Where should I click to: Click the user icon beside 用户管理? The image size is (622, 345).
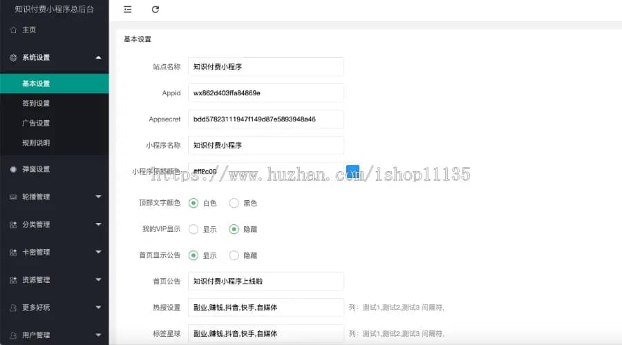point(13,335)
